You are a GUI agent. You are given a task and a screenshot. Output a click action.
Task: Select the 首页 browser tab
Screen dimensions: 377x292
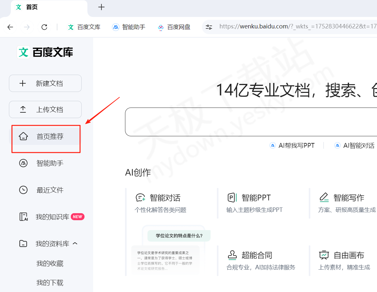tap(49, 7)
